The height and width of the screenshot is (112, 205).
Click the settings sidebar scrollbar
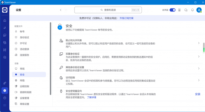point(50,58)
